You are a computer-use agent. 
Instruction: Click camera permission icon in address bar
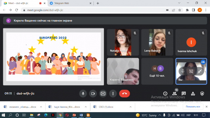pos(167,10)
